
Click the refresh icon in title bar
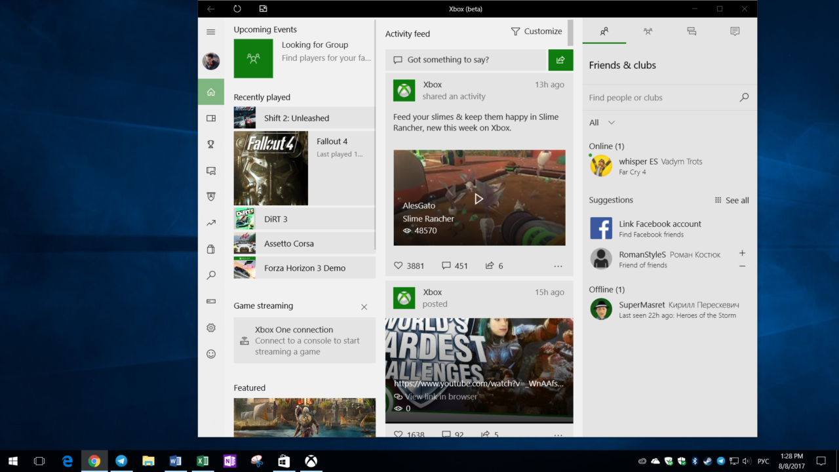(x=237, y=9)
